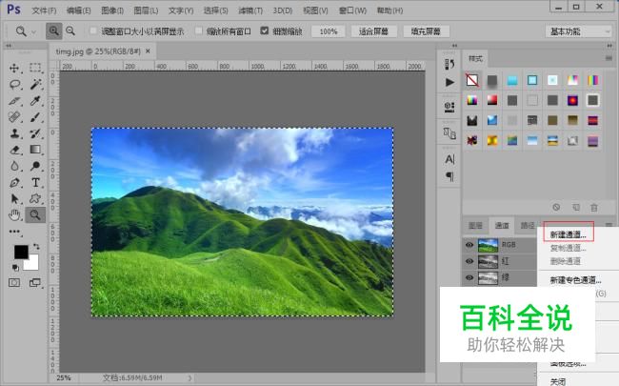Choose Zoom Out mode in options bar
Viewport: 619px width, 386px height.
[70, 30]
